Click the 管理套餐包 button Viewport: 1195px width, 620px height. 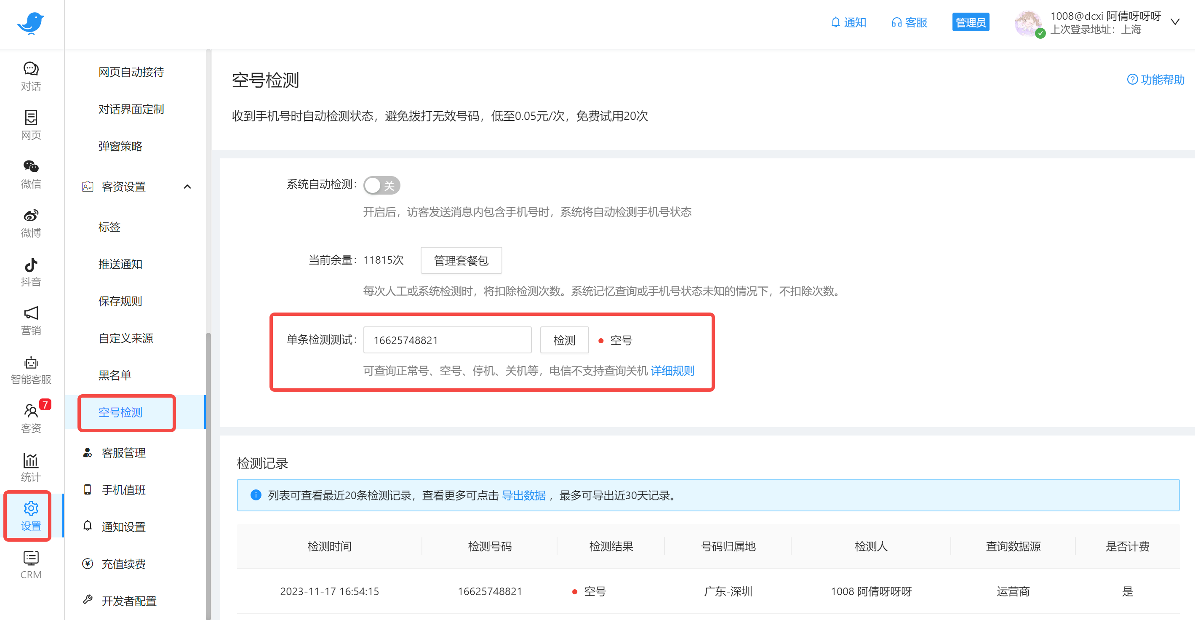pos(461,260)
